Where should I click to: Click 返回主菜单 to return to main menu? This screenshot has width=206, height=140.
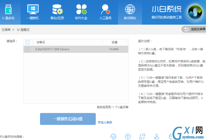coord(194,29)
